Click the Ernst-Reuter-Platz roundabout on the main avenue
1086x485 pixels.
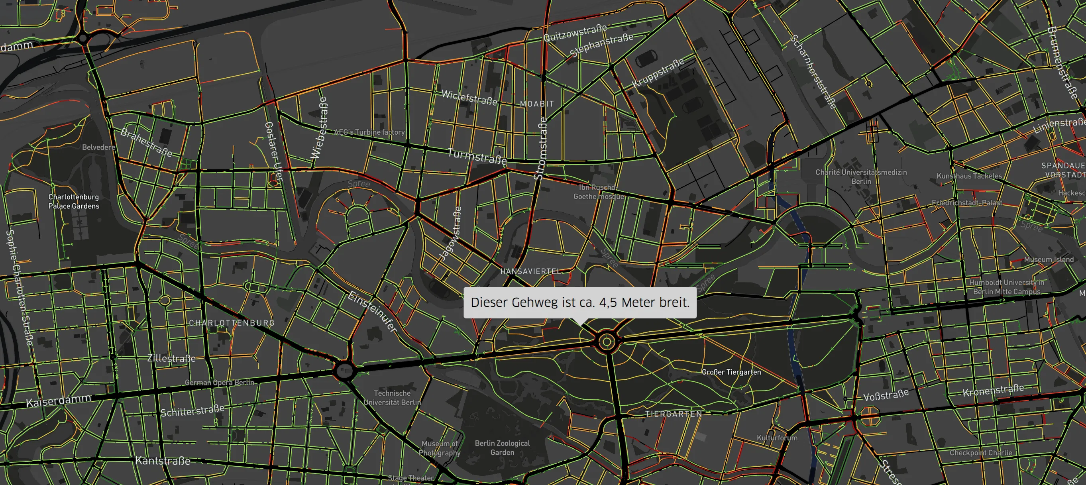click(x=344, y=371)
